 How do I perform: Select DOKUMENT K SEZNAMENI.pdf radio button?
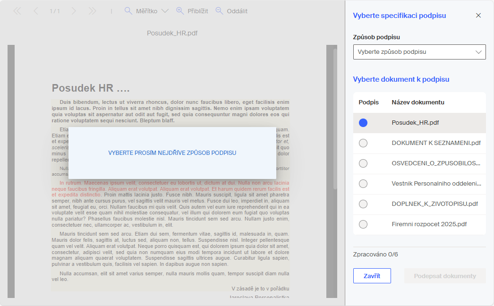(x=363, y=143)
